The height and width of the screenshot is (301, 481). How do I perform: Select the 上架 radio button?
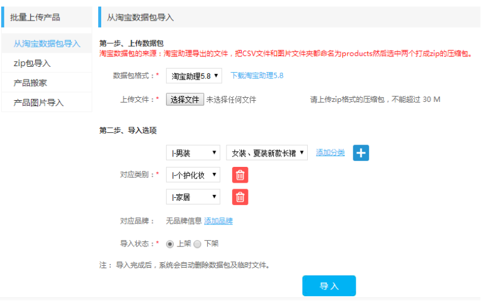[x=170, y=244]
